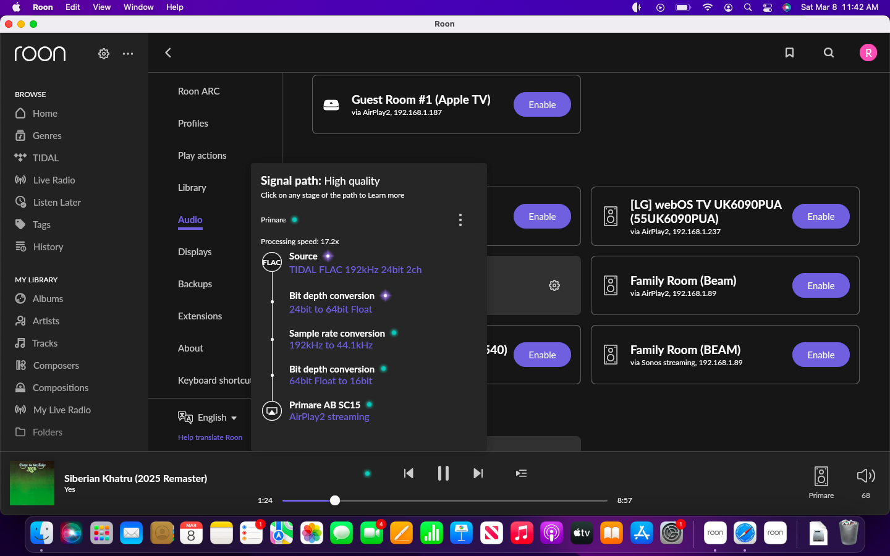The width and height of the screenshot is (890, 556).
Task: Click the artist name Yes in footer
Action: click(70, 489)
